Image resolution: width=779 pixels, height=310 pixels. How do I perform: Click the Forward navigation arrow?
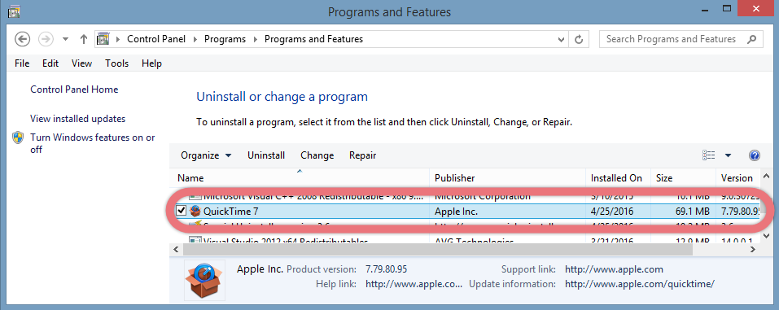pyautogui.click(x=46, y=39)
